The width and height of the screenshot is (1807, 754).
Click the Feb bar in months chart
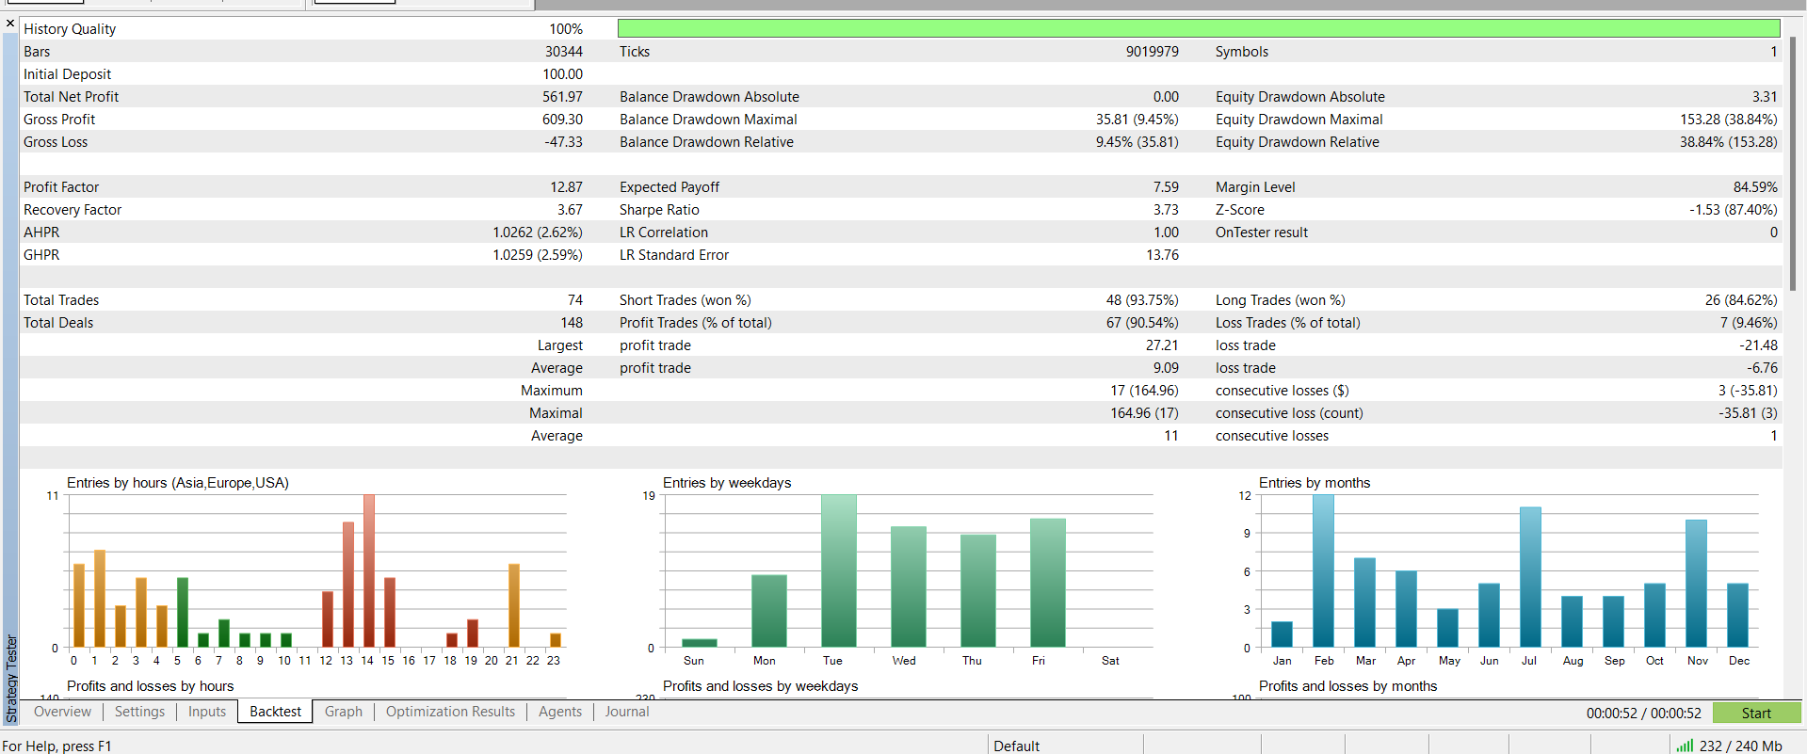click(x=1323, y=570)
